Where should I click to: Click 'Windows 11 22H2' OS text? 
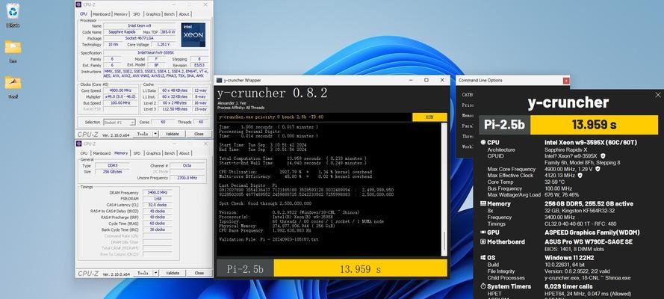click(570, 257)
